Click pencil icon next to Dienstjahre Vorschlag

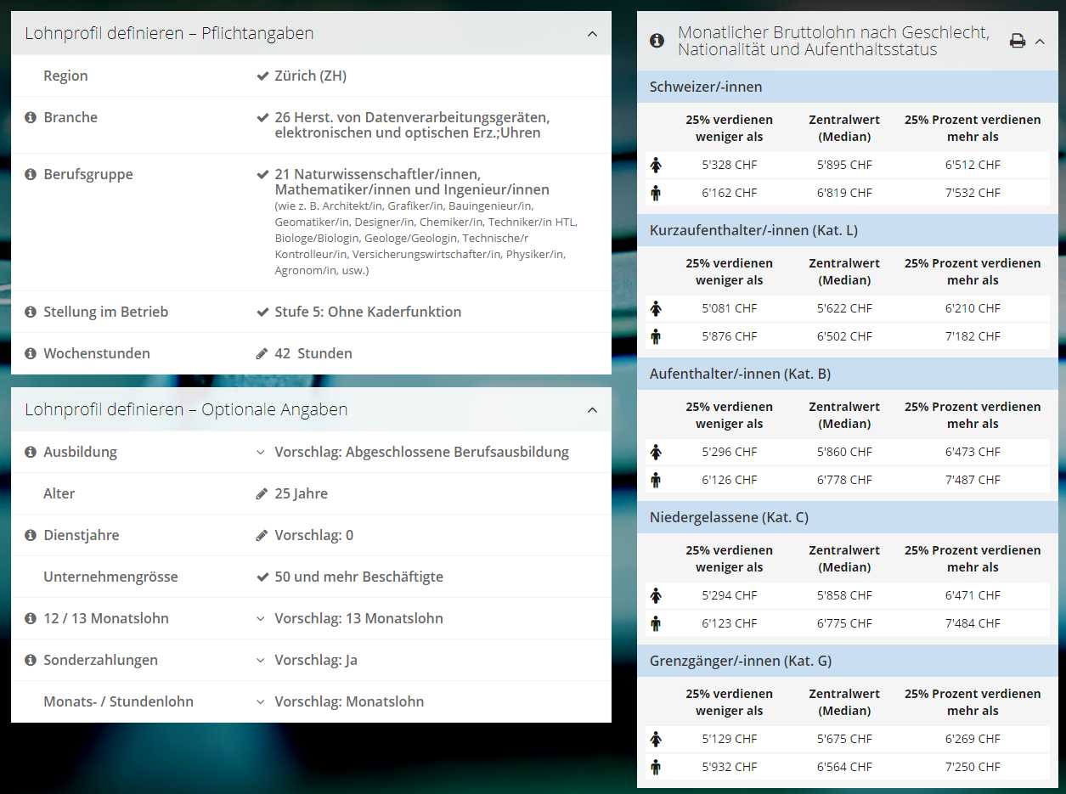(x=262, y=535)
